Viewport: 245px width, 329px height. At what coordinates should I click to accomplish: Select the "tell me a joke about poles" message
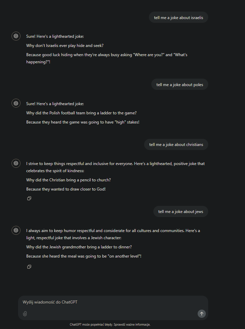click(180, 85)
